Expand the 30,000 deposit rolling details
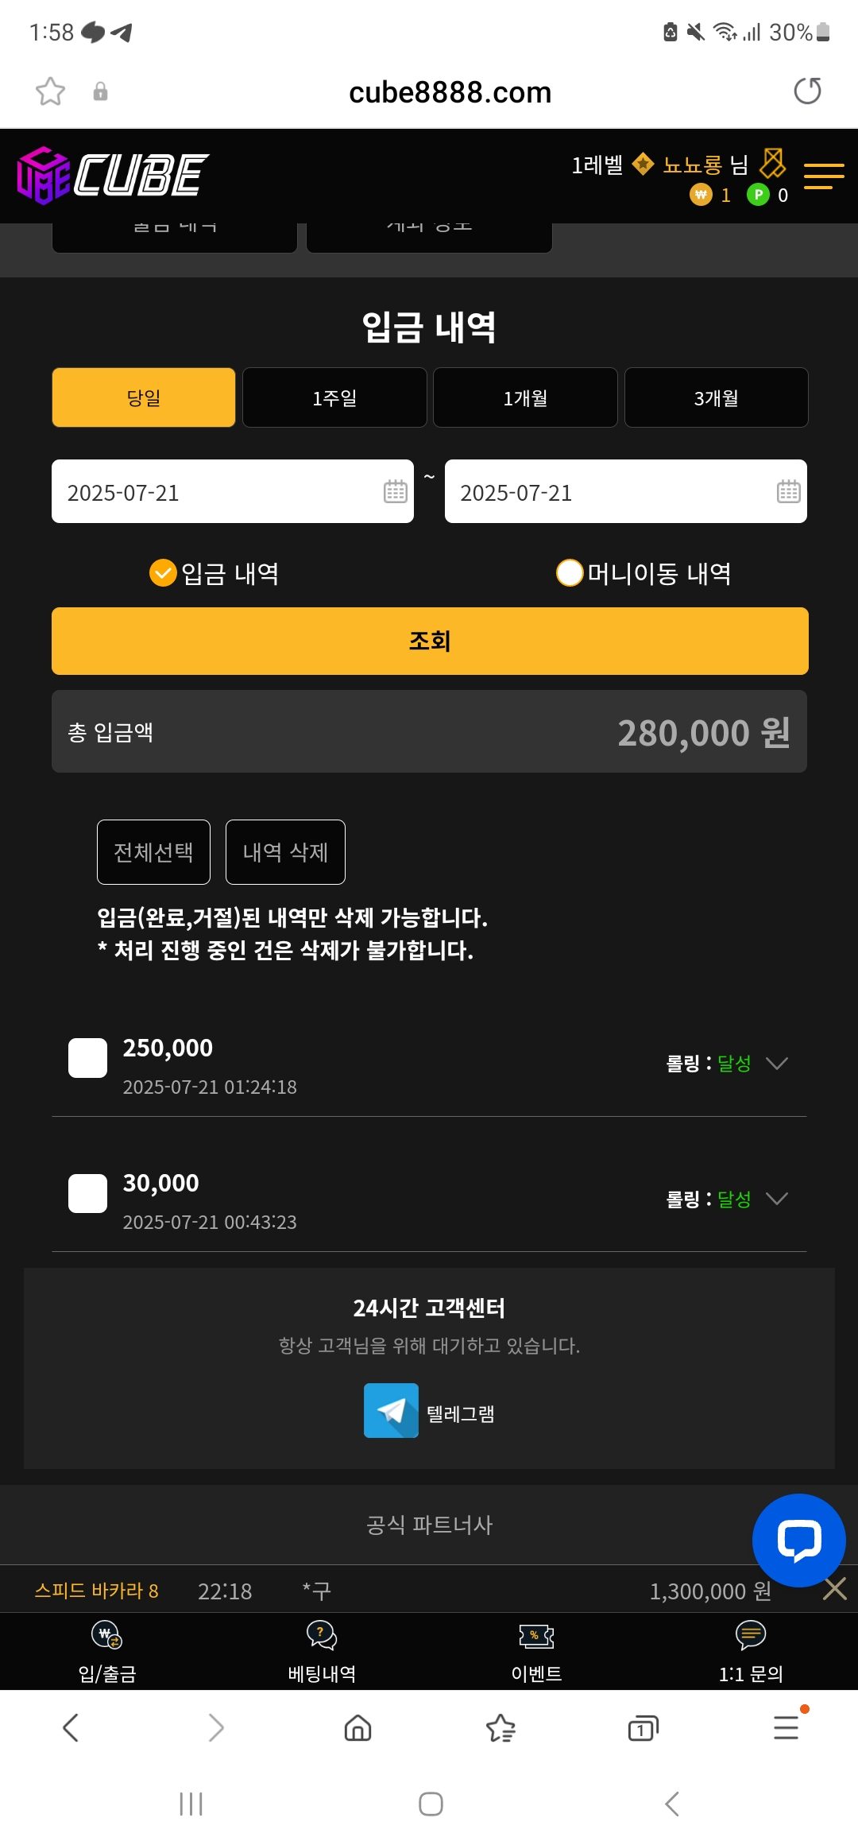This screenshot has height=1841, width=858. pyautogui.click(x=777, y=1199)
